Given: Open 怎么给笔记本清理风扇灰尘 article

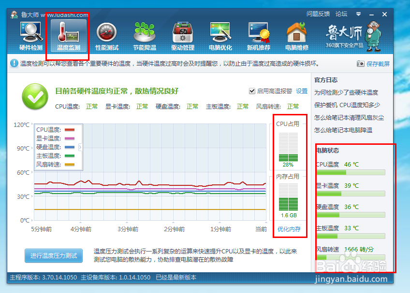Looking at the screenshot, I should pos(349,117).
